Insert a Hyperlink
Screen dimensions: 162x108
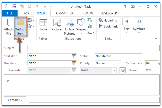click(x=108, y=20)
